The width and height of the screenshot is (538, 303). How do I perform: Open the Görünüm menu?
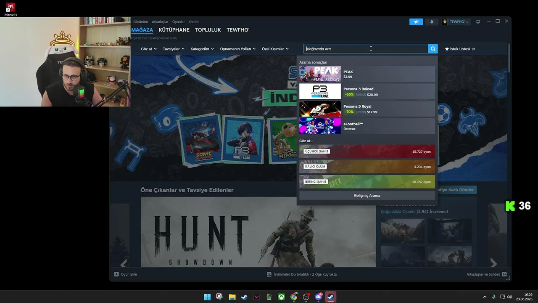click(140, 22)
